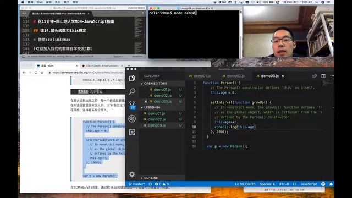The height and width of the screenshot is (198, 352).
Task: Click the terminal window scrollbar
Action: point(241,34)
